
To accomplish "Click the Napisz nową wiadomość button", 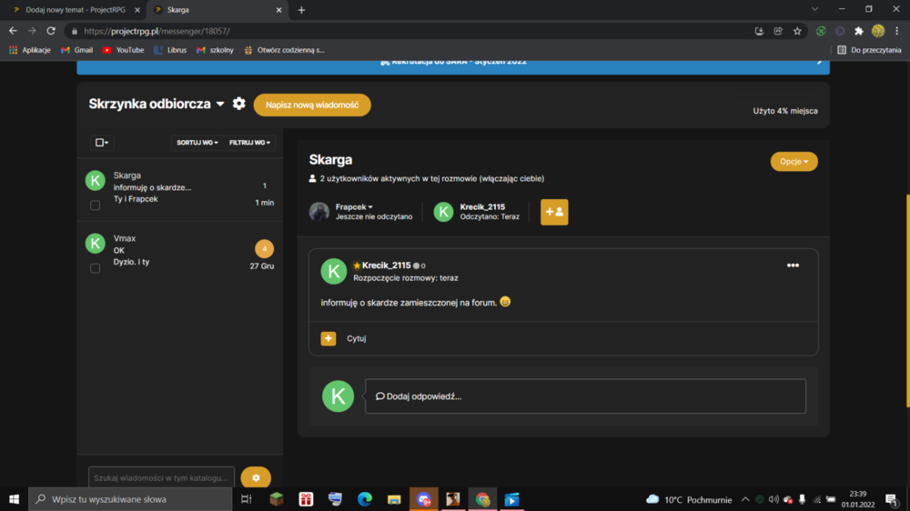I will point(312,105).
